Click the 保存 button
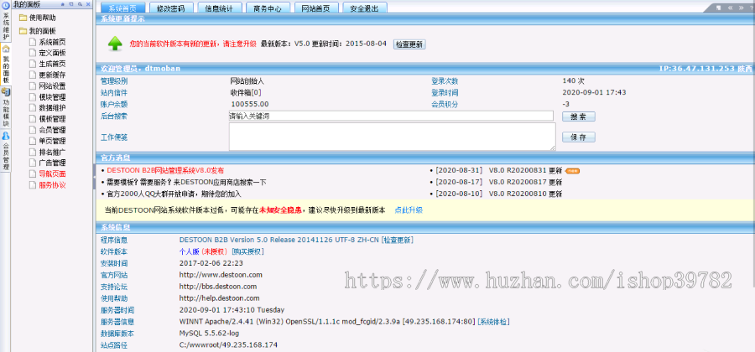This screenshot has width=755, height=352. (x=578, y=137)
